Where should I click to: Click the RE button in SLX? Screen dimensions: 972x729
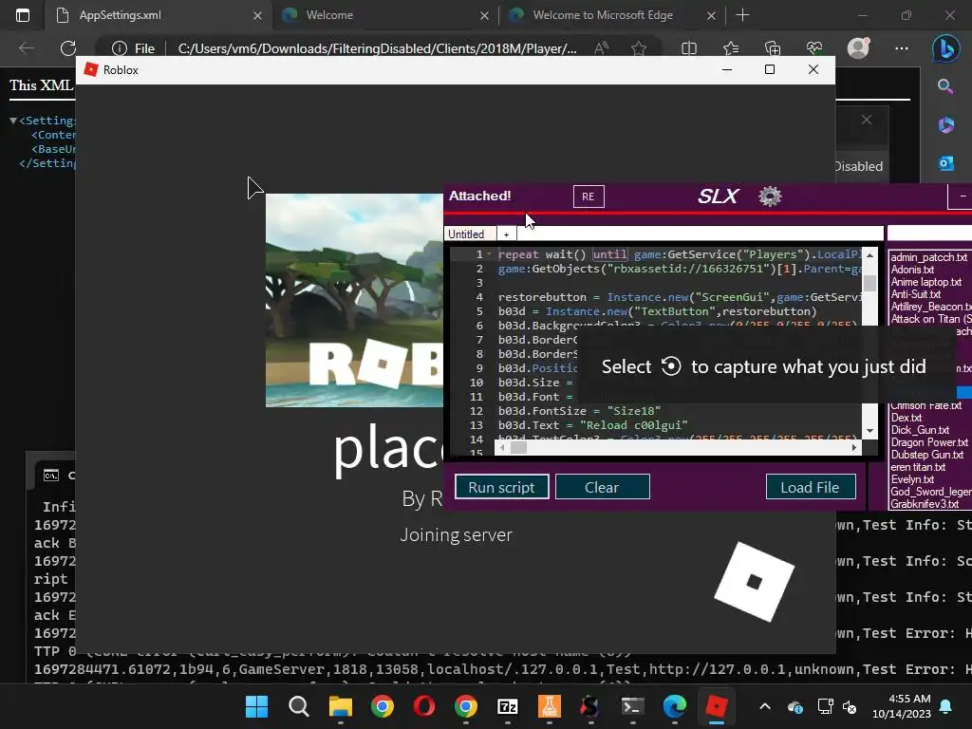coord(589,196)
